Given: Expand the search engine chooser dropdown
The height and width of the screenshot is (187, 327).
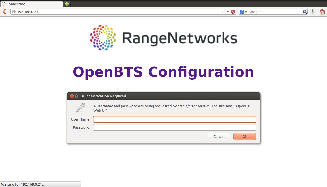Looking at the screenshot, I should click(246, 12).
